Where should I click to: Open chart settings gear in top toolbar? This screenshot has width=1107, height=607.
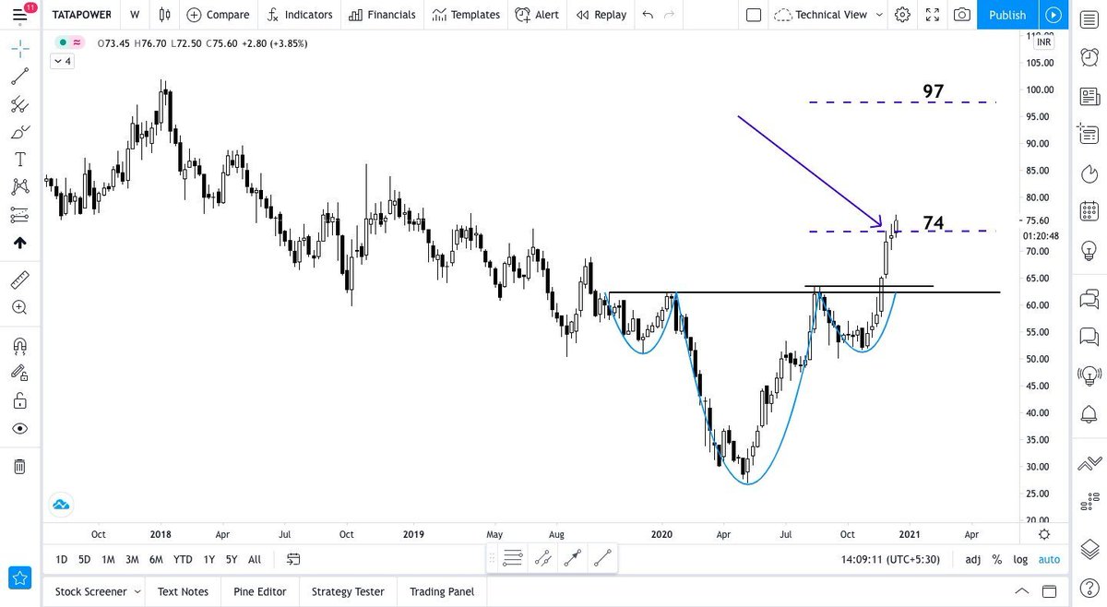click(x=902, y=15)
